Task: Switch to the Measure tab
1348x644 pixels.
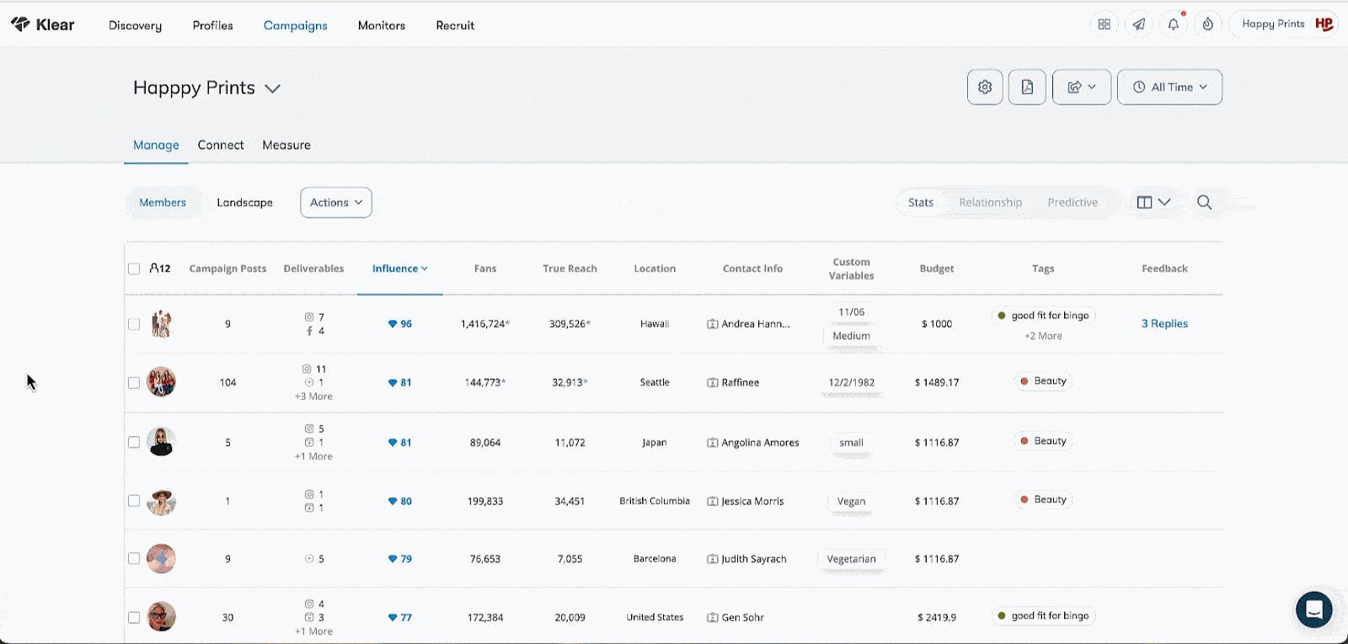Action: [x=286, y=145]
